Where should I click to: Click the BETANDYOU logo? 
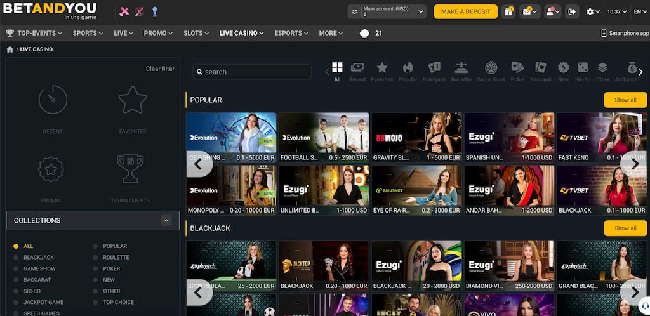click(x=50, y=11)
